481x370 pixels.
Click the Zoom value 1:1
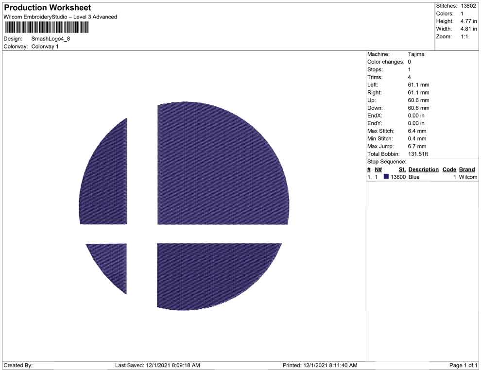464,36
